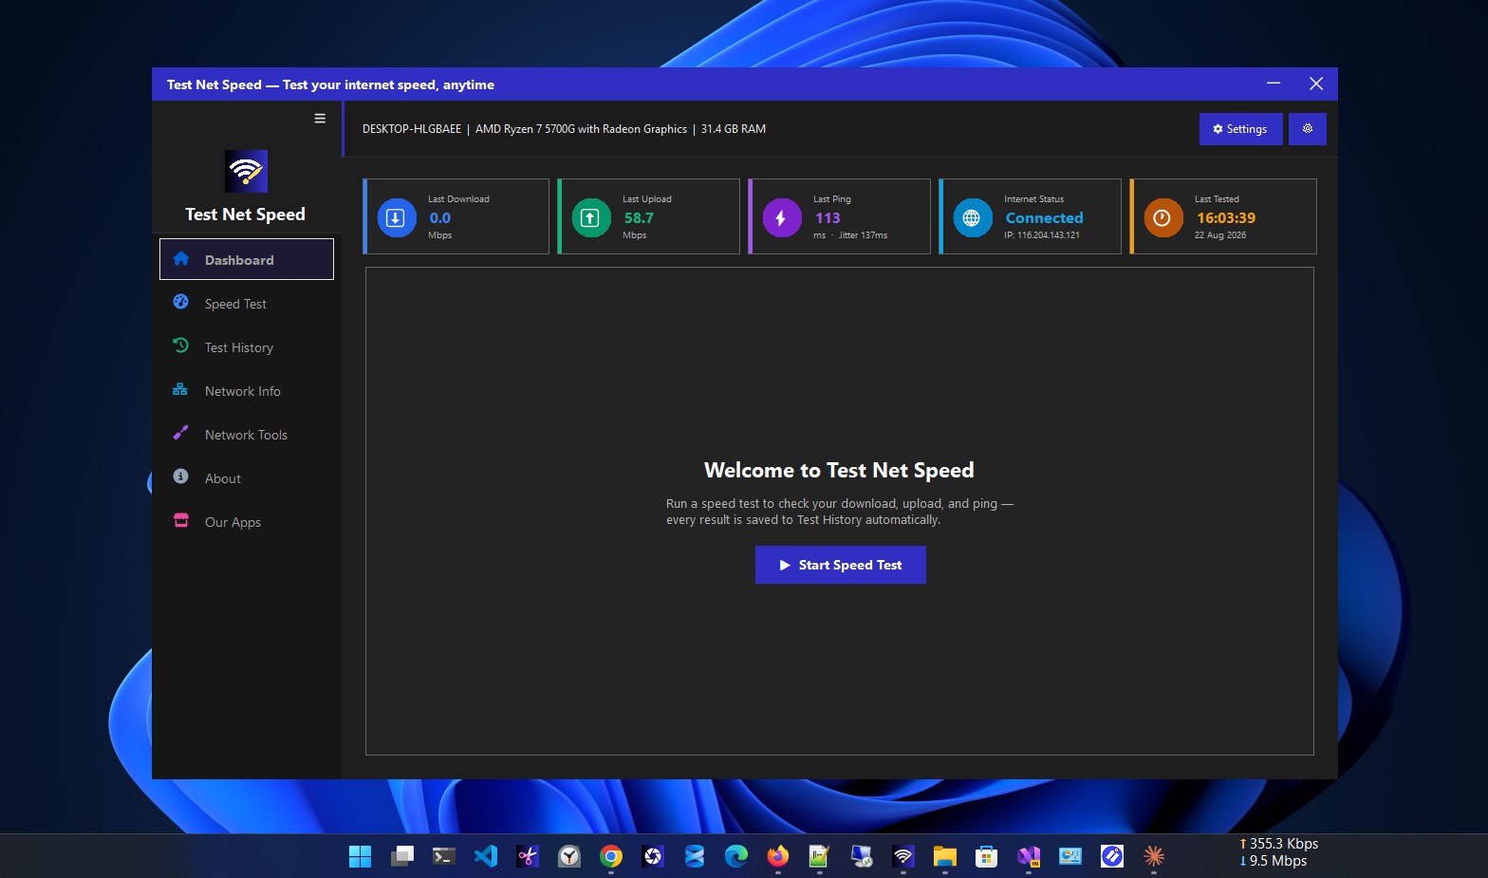1488x878 pixels.
Task: Open Visual Studio Code from taskbar
Action: 486,856
